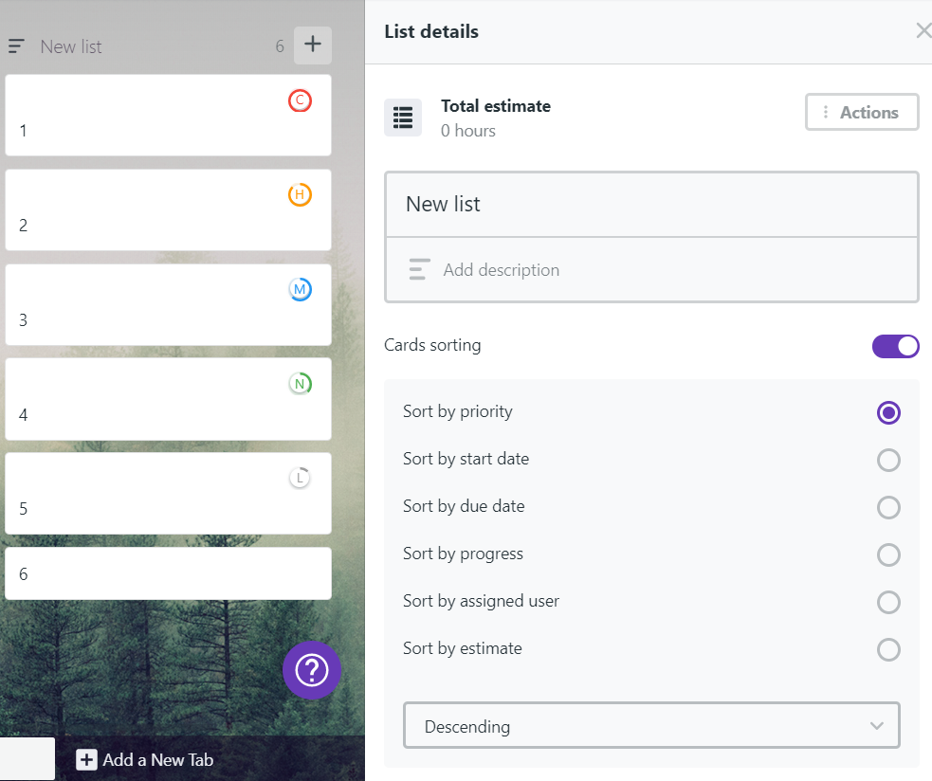
Task: Select Sort by due date
Action: [x=888, y=507]
